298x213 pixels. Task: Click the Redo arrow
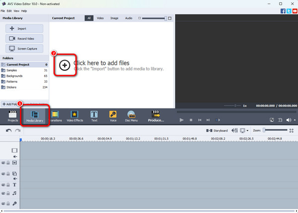(18, 131)
